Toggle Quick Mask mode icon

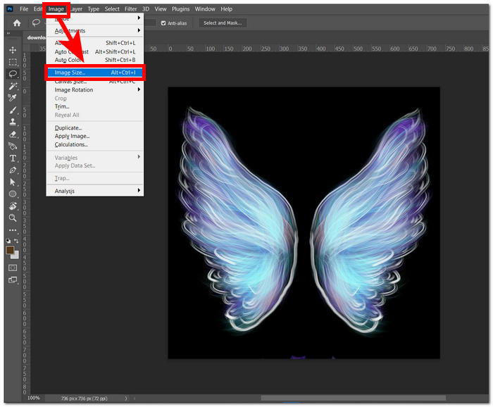(13, 268)
